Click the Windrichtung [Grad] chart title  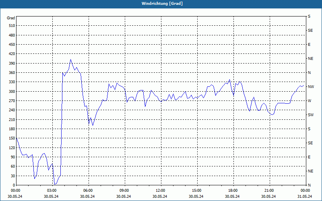point(162,4)
